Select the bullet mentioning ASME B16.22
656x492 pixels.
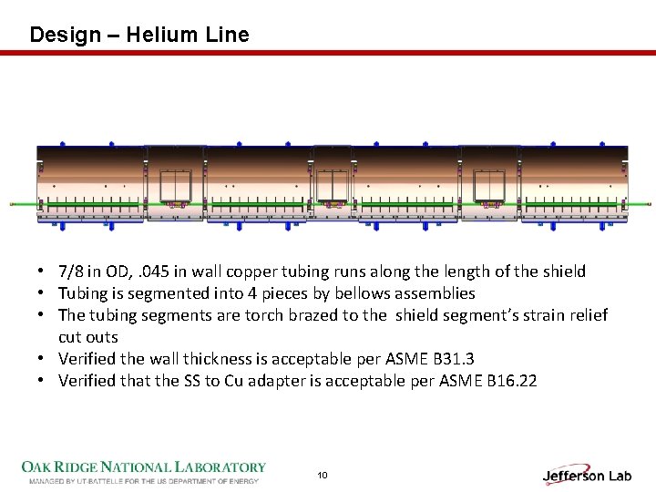click(x=297, y=381)
